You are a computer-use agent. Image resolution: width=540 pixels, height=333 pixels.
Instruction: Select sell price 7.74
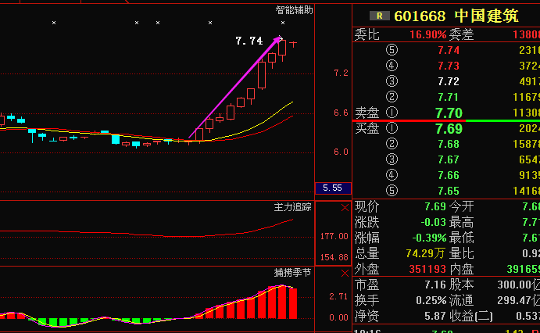449,50
